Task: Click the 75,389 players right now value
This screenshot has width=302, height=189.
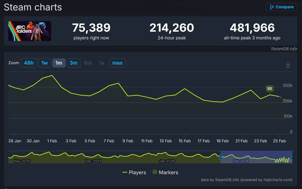Action: (x=91, y=28)
